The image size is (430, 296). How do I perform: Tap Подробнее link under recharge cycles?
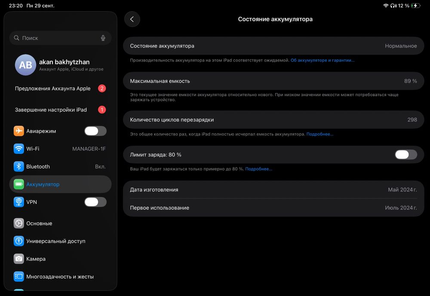pyautogui.click(x=319, y=134)
